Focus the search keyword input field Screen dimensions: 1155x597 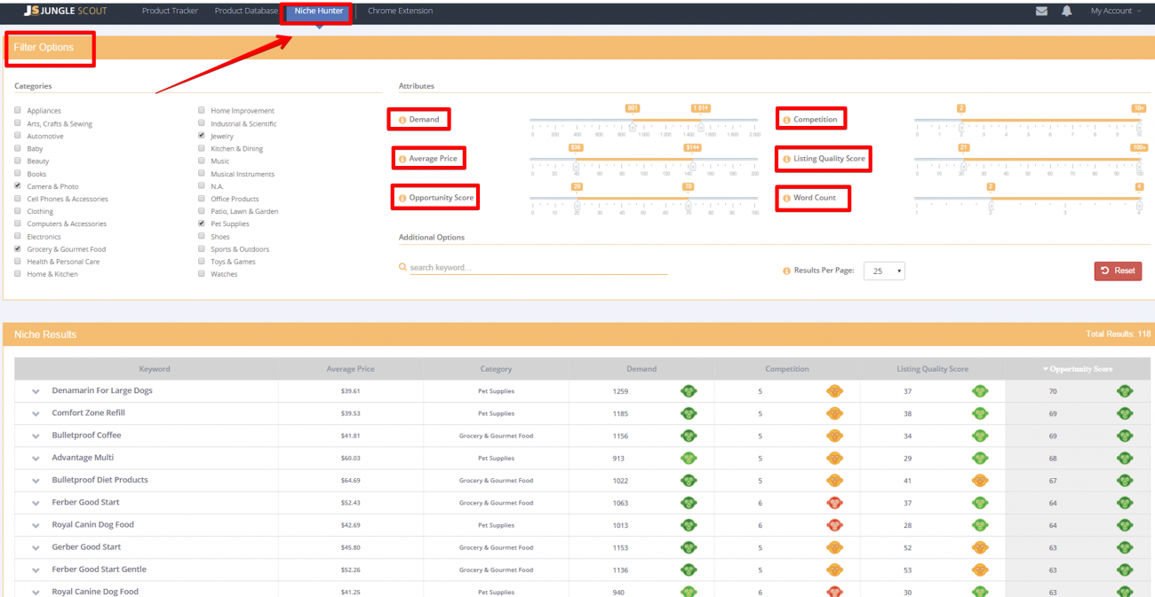pyautogui.click(x=538, y=268)
